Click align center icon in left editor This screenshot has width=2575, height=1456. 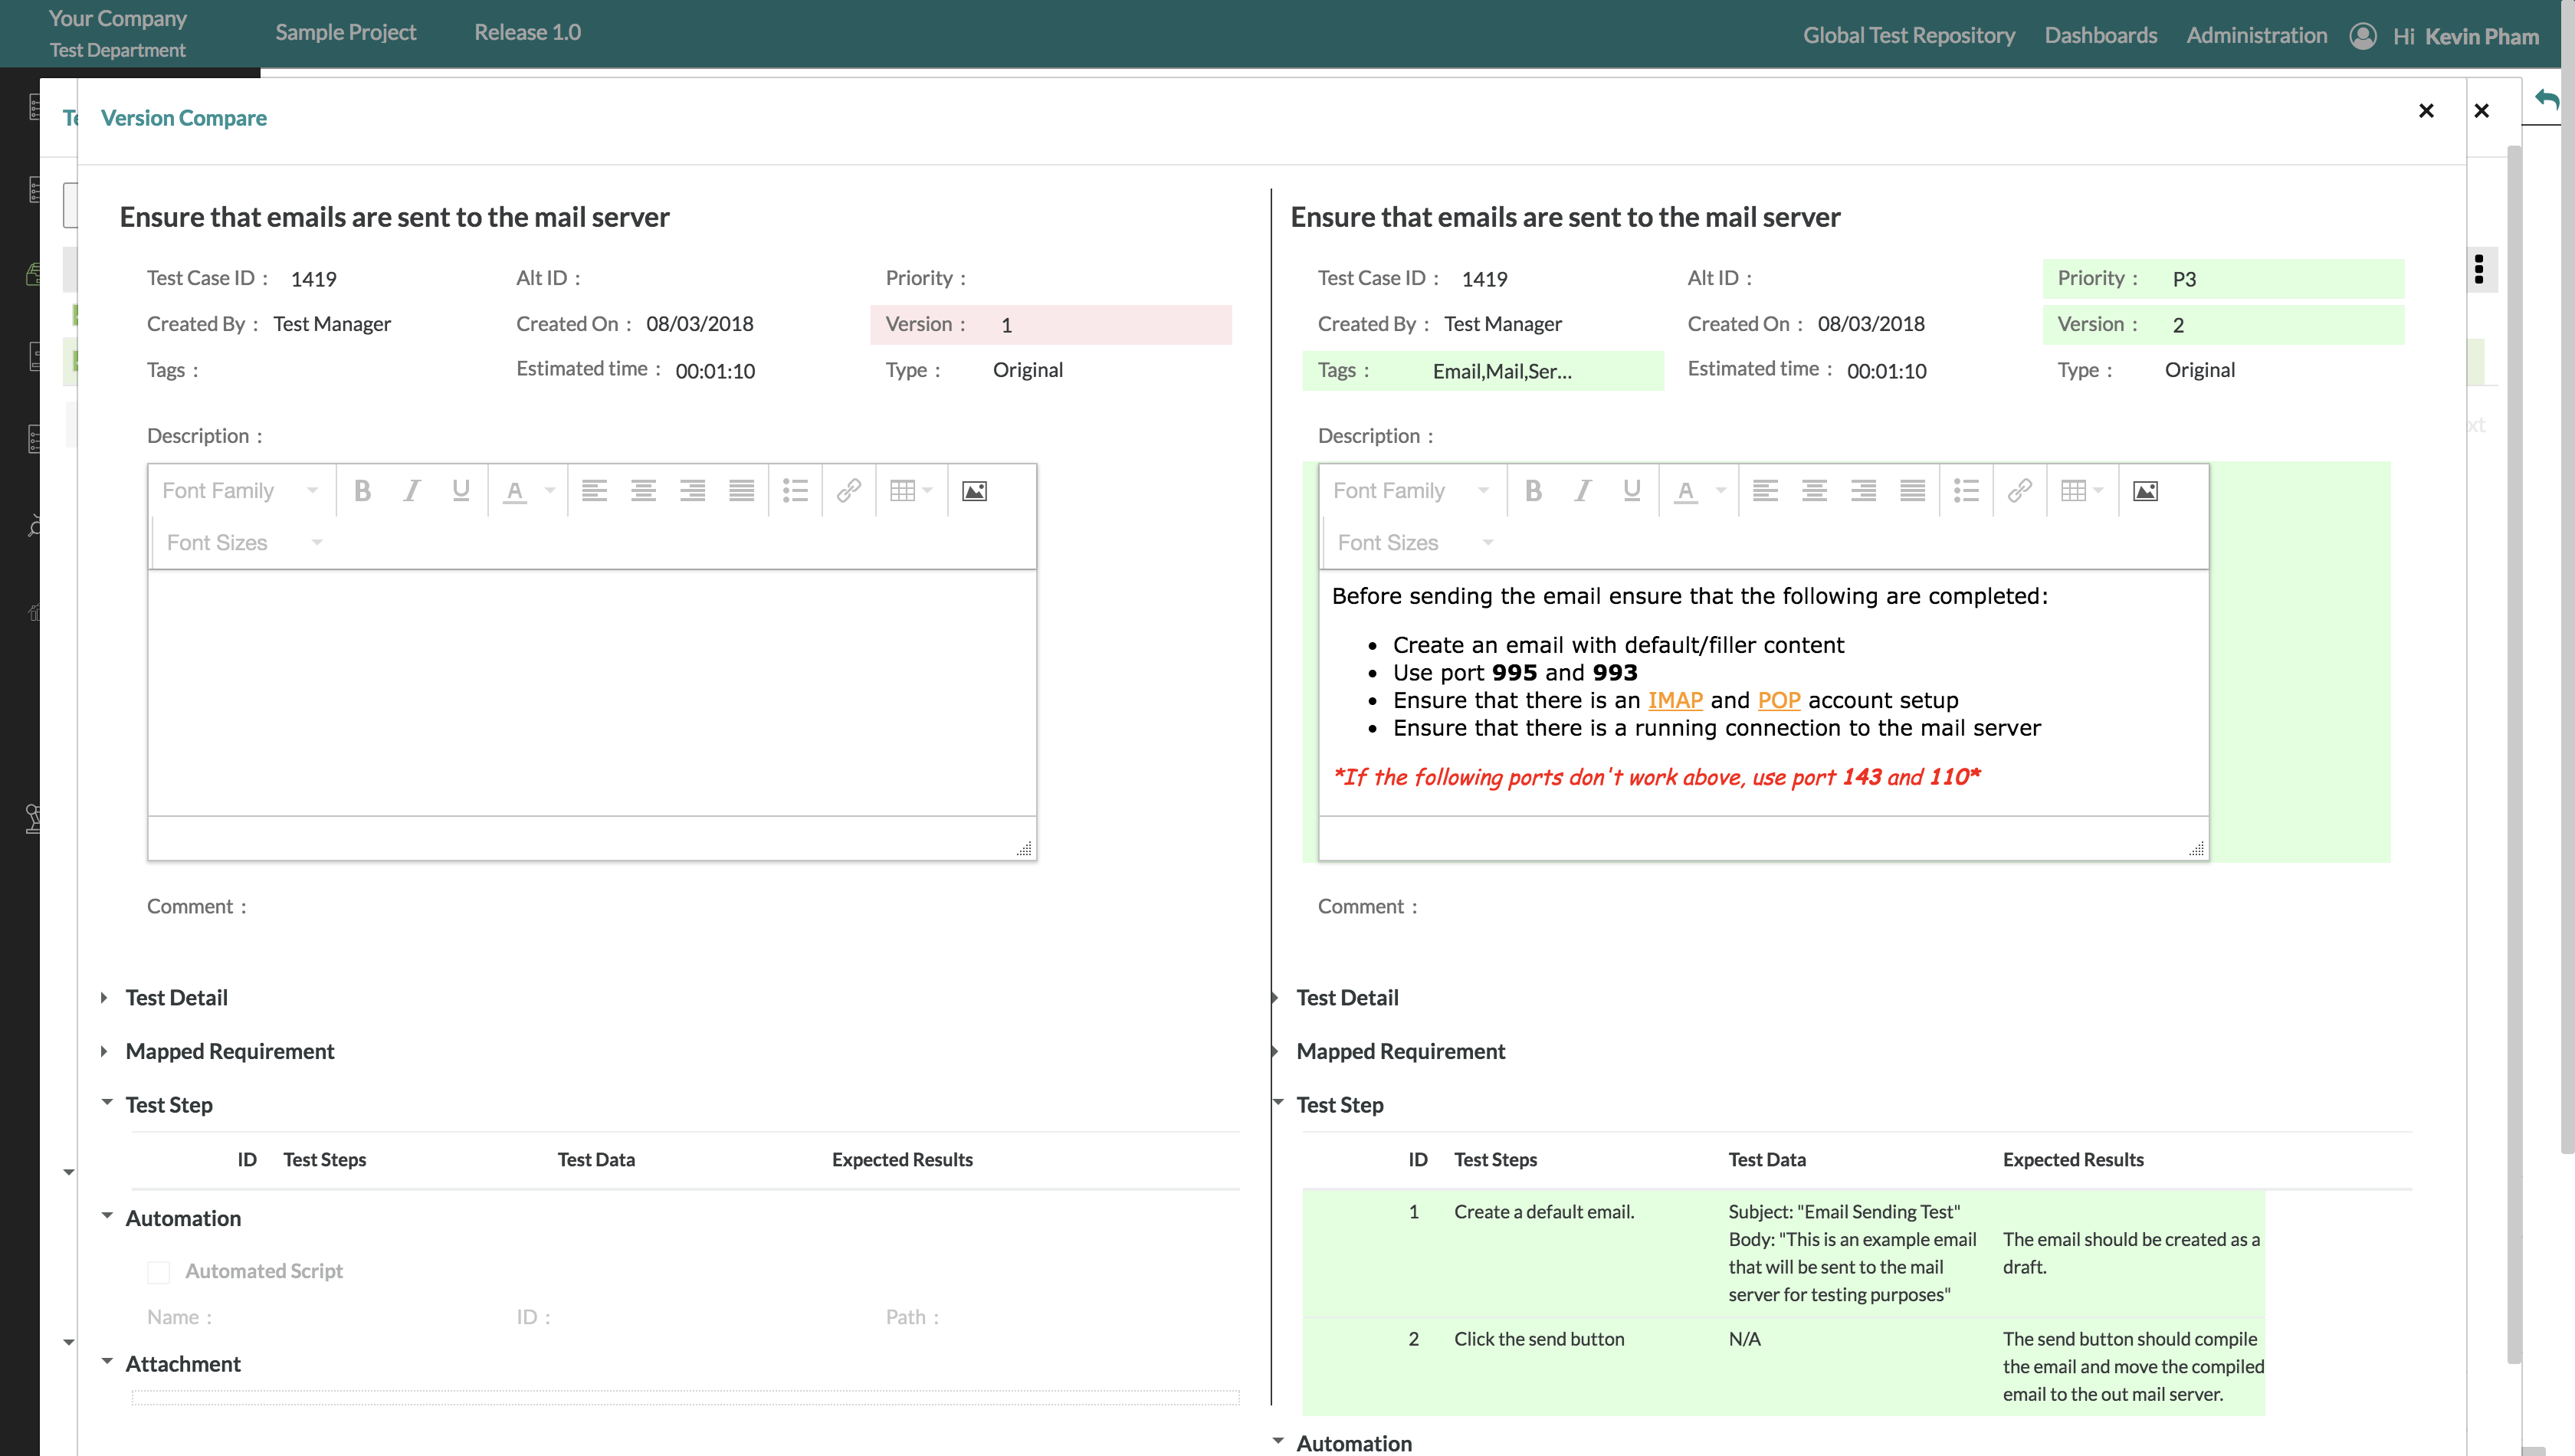[643, 491]
